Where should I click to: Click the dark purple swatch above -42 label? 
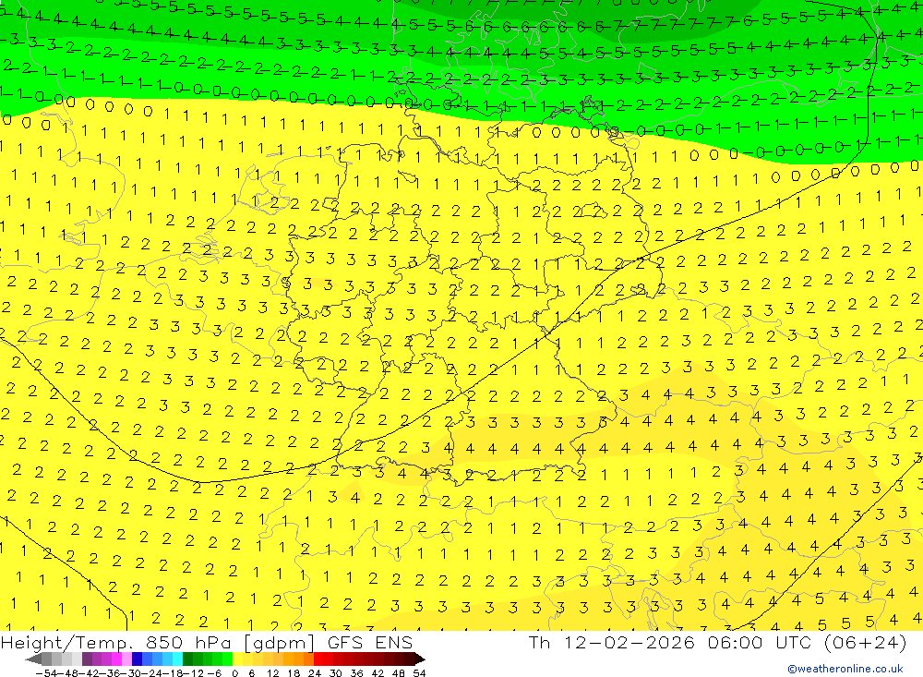pyautogui.click(x=87, y=659)
